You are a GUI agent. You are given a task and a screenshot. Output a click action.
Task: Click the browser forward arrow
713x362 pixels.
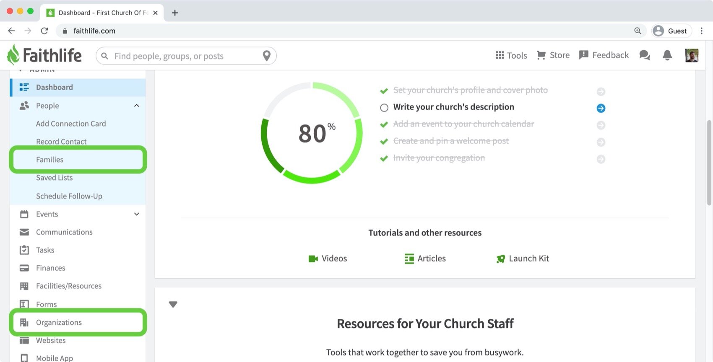[x=28, y=31]
